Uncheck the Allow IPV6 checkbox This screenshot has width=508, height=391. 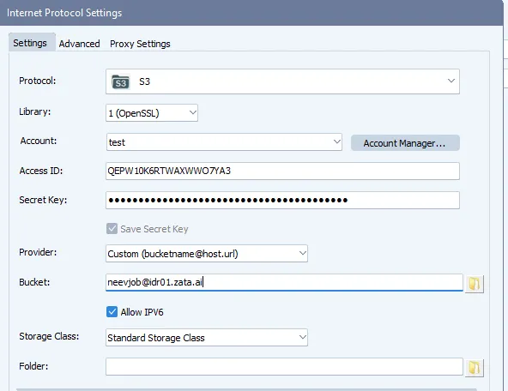(x=112, y=312)
